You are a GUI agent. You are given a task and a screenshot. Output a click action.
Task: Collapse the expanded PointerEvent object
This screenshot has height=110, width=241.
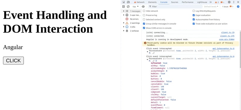[148, 60]
